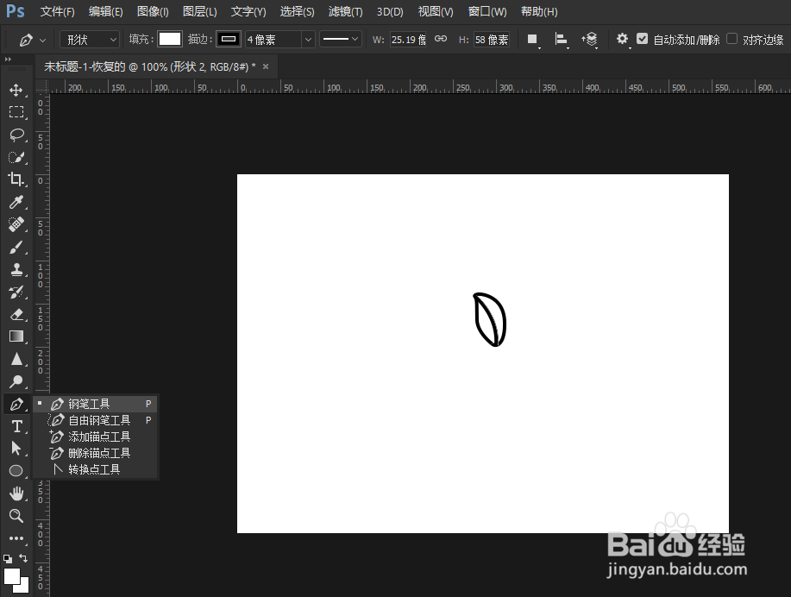Select the Hand tool
Image resolution: width=791 pixels, height=597 pixels.
pyautogui.click(x=16, y=493)
